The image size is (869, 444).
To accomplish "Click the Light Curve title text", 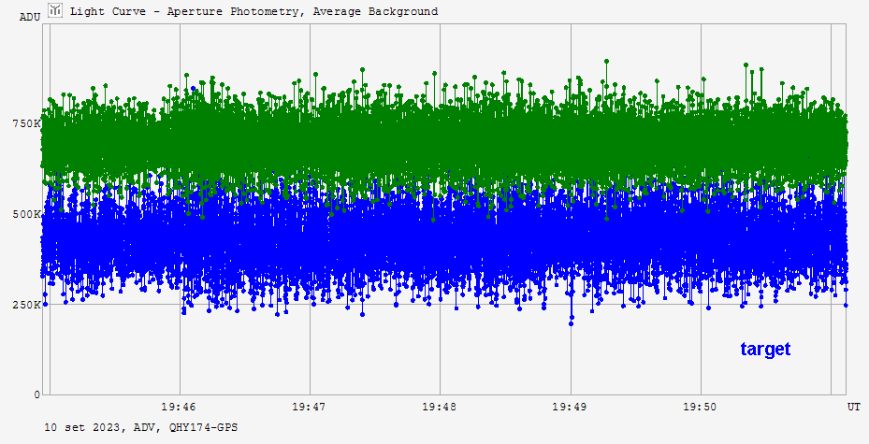I will 253,11.
